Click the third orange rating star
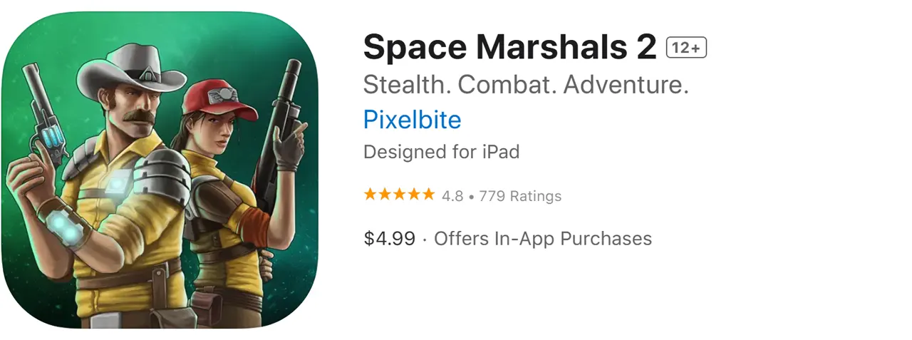The width and height of the screenshot is (912, 340). coord(399,195)
